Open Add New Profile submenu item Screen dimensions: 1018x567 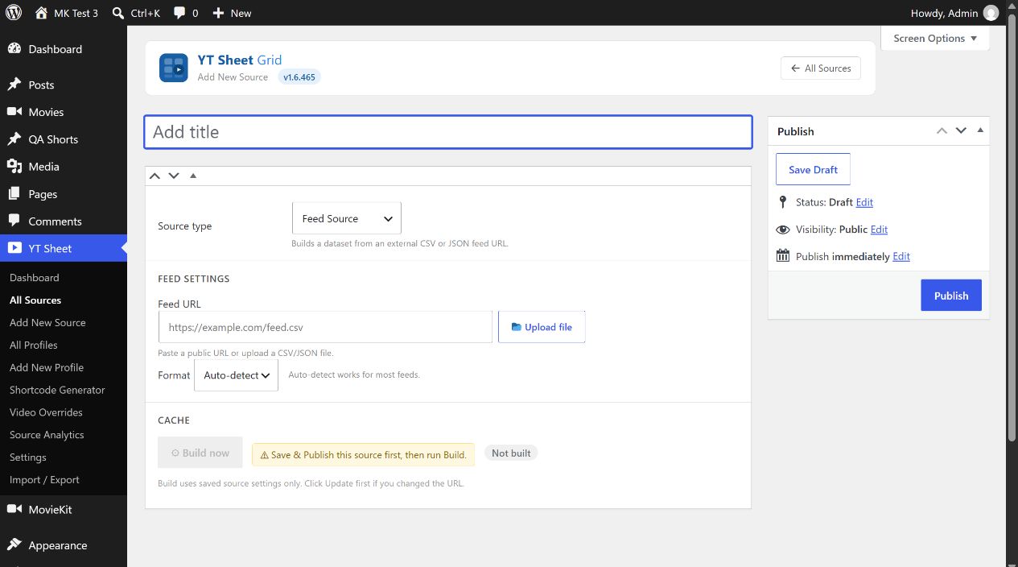(x=47, y=367)
